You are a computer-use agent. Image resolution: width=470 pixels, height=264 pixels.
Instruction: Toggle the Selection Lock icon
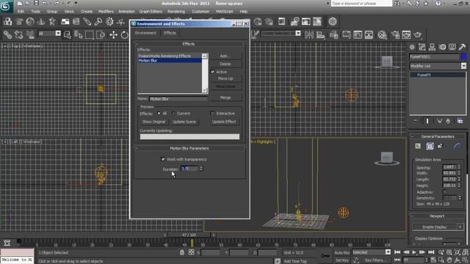point(182,252)
